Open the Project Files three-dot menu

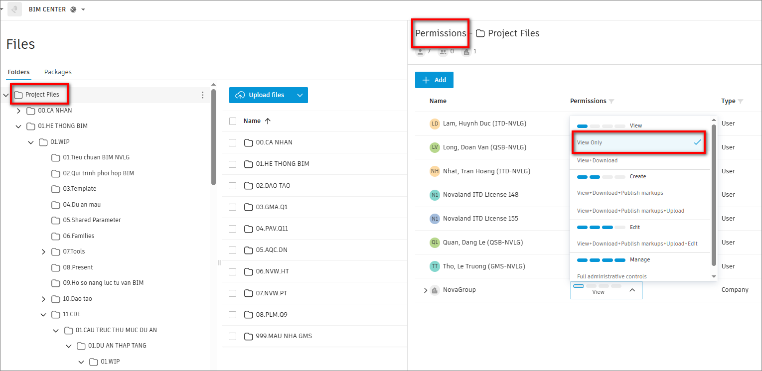point(202,95)
